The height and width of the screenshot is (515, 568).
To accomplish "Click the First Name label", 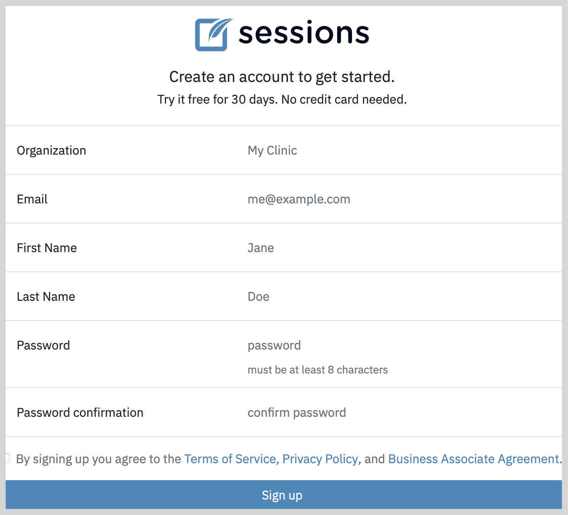I will 47,248.
